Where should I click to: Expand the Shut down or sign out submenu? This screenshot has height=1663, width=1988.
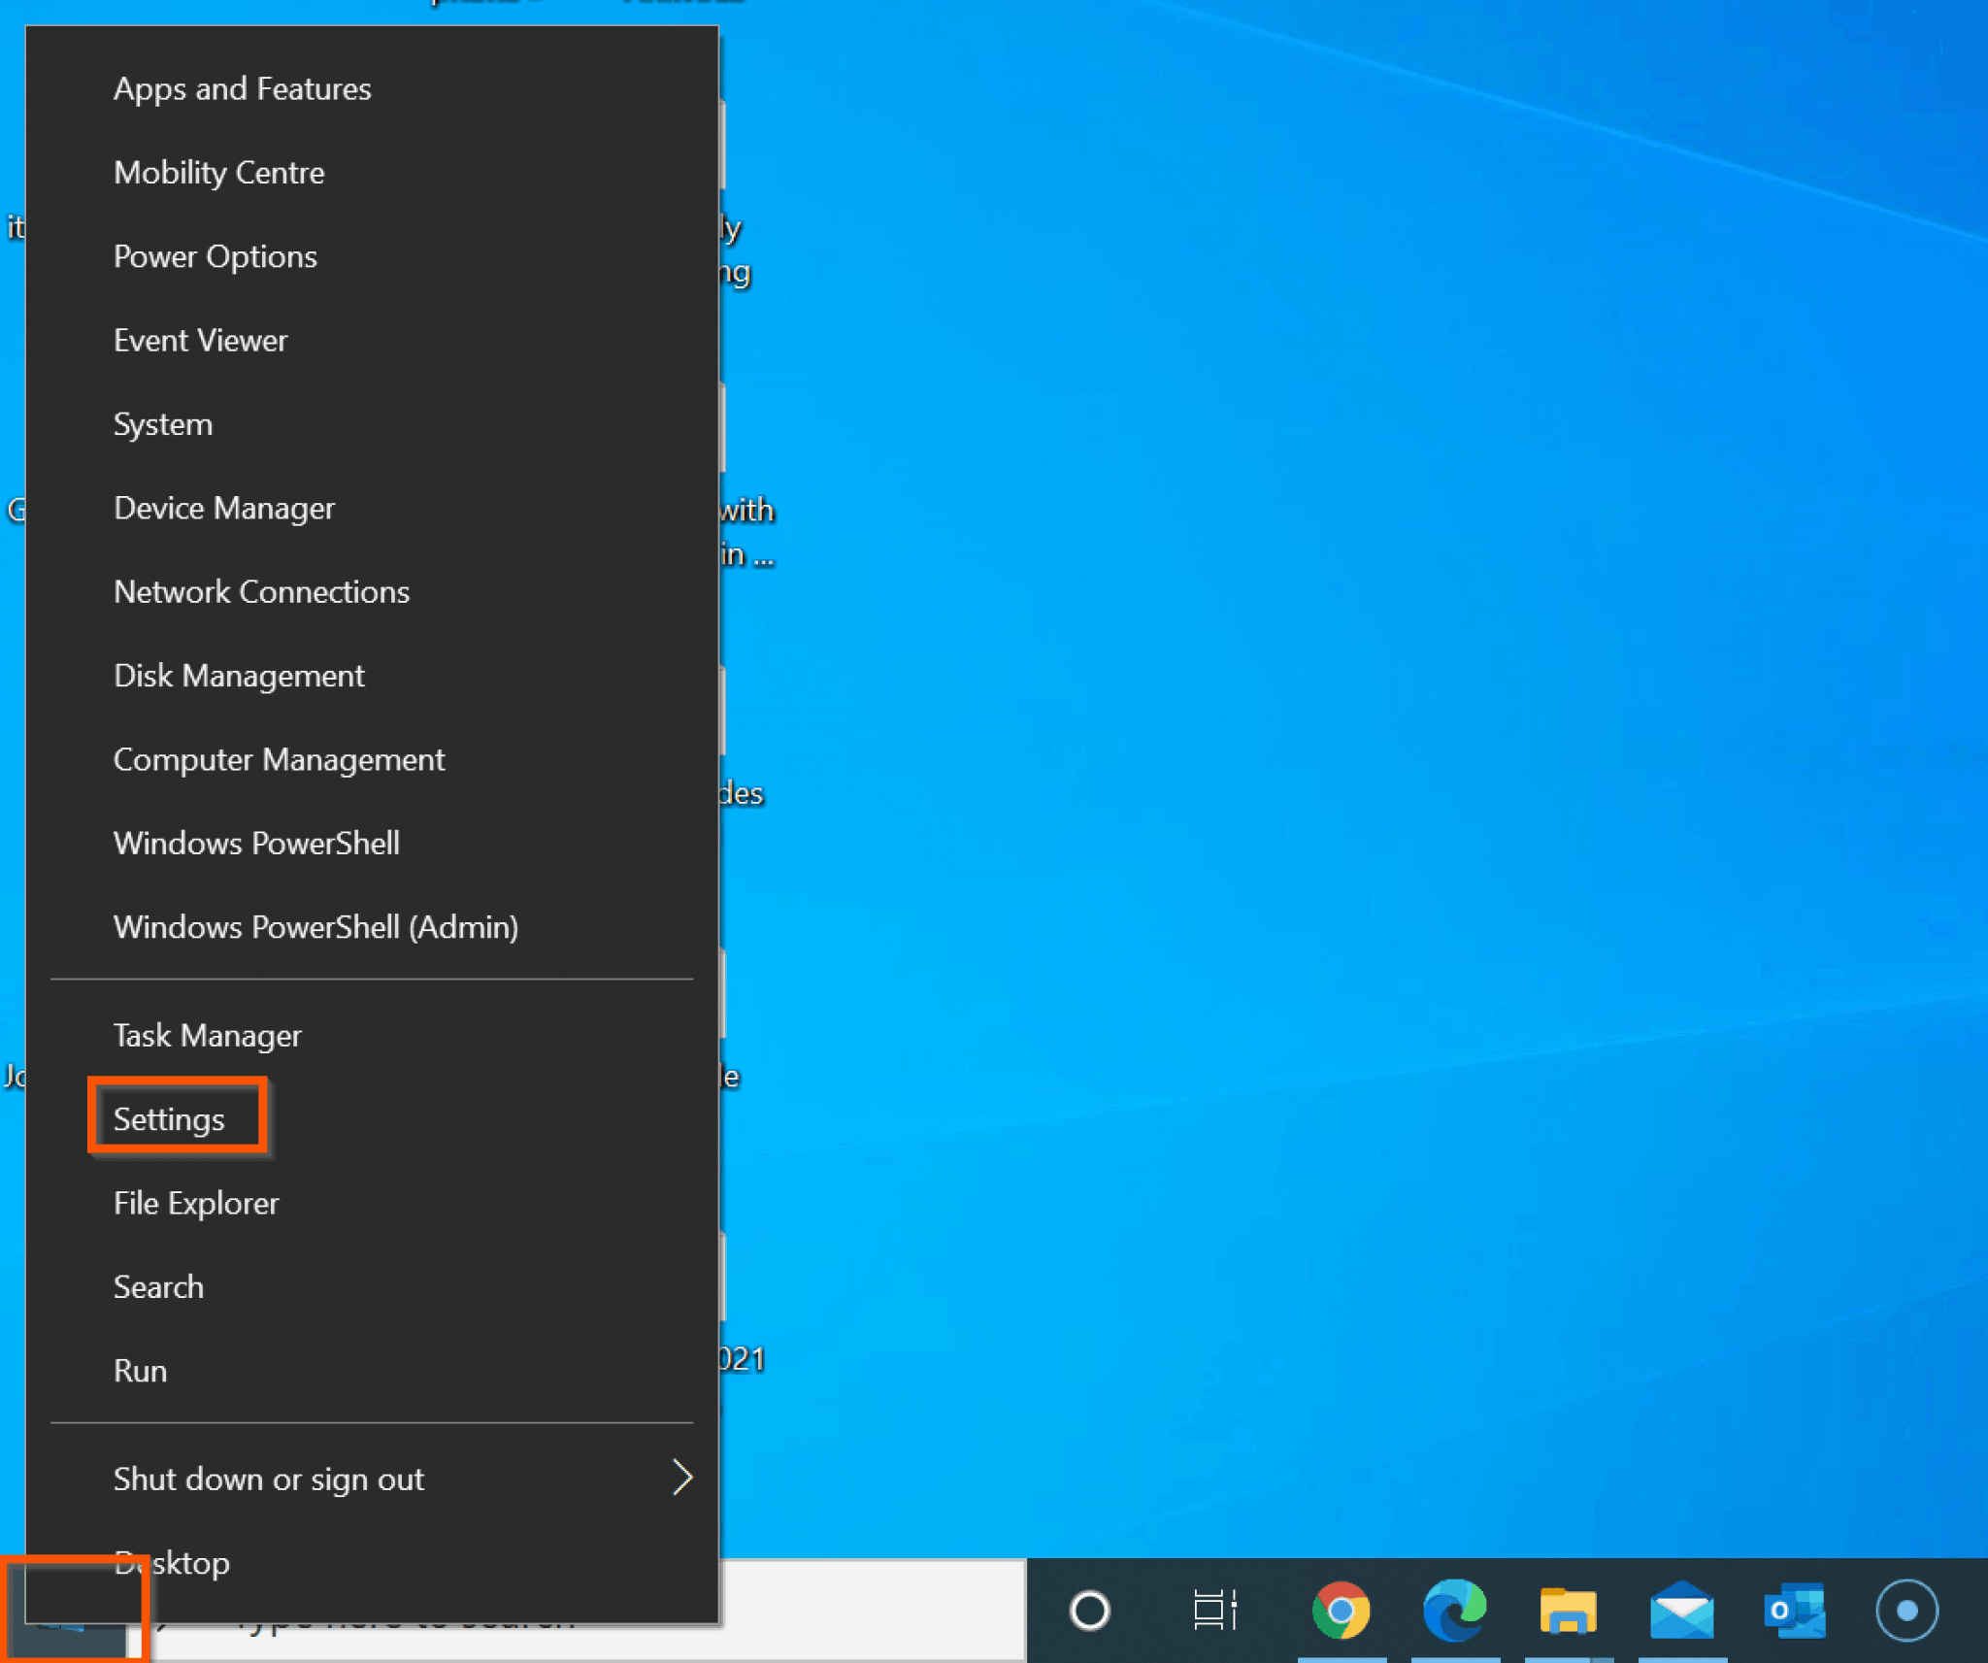coord(390,1479)
